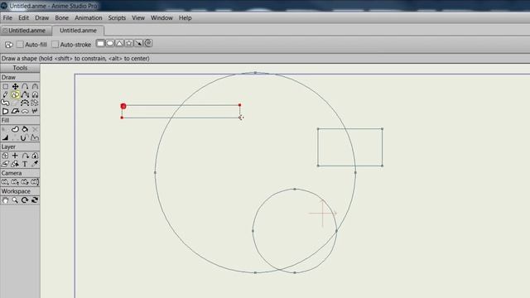Viewport: 530px width, 298px height.
Task: Select the Line Width wedge tool
Action: click(x=6, y=137)
